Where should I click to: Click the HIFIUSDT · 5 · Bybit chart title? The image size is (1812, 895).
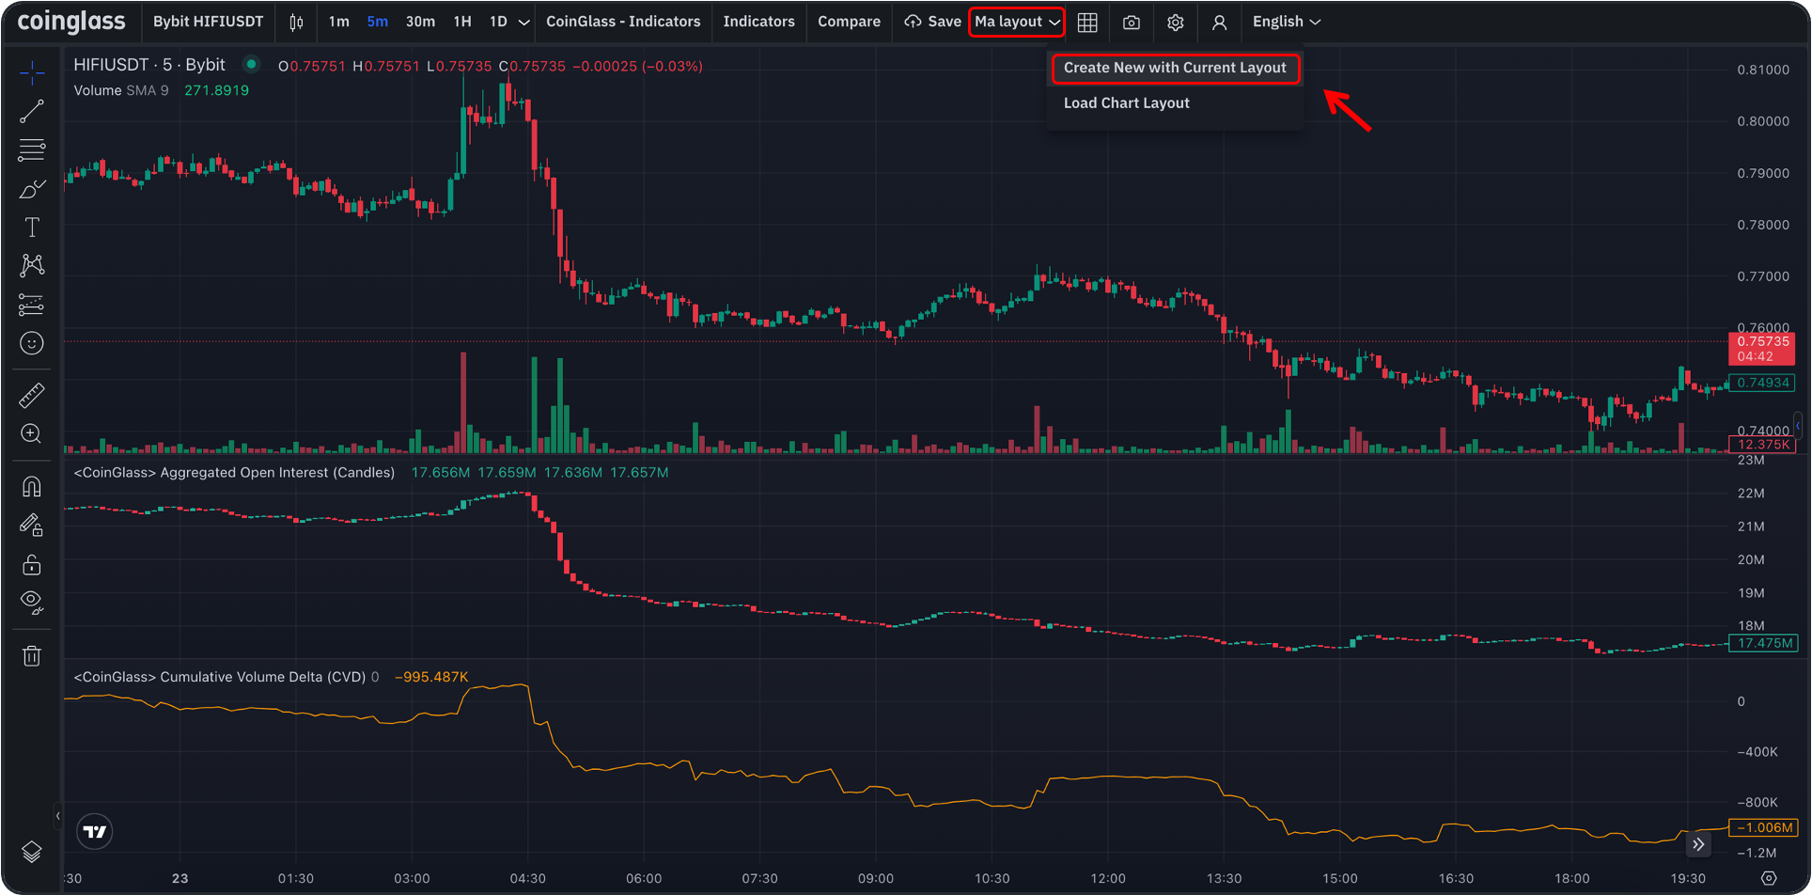pyautogui.click(x=149, y=65)
